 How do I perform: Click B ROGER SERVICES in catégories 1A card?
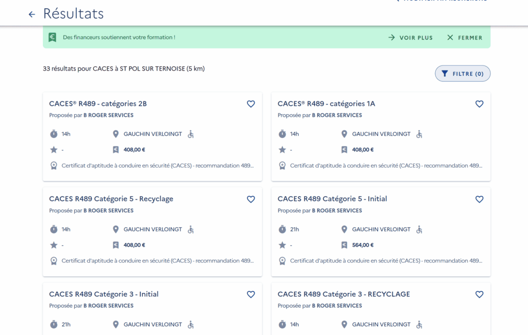(337, 115)
